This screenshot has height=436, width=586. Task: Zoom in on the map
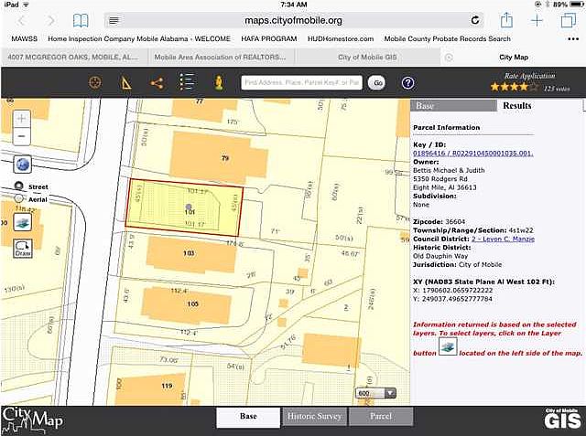pyautogui.click(x=22, y=119)
